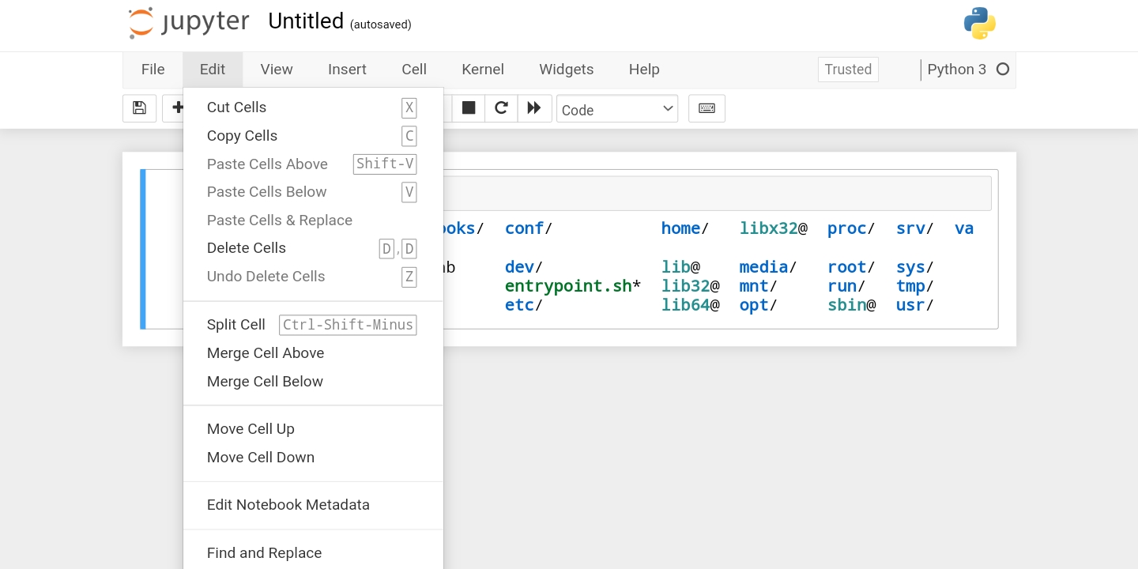Open the Widgets menu

(x=566, y=70)
